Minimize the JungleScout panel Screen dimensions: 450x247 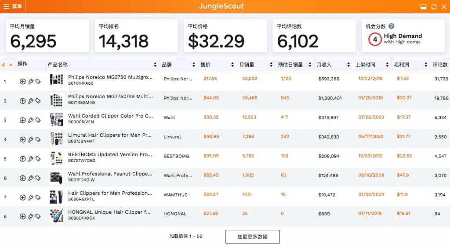click(423, 7)
